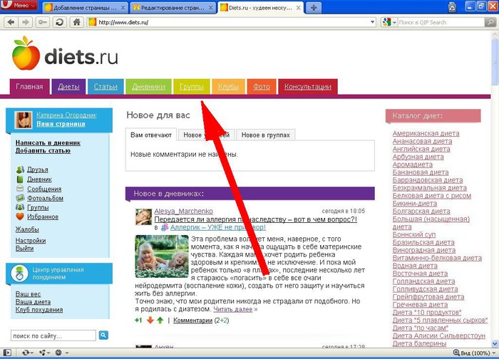The height and width of the screenshot is (359, 499).
Task: Select the Новое в группах tab
Action: [x=264, y=135]
